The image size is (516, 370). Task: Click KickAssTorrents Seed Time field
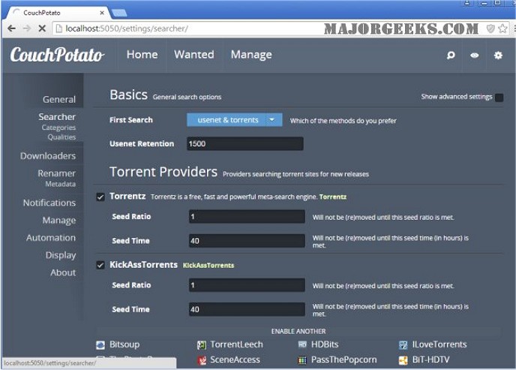pyautogui.click(x=247, y=309)
